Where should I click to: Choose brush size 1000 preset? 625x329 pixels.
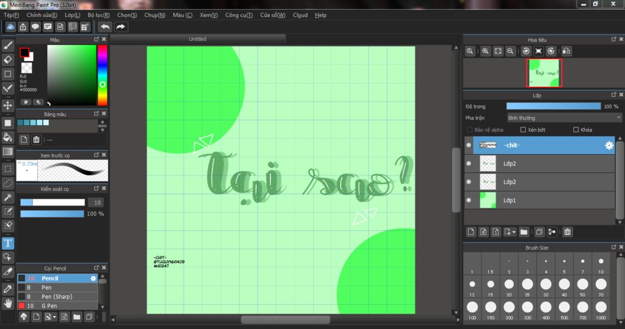tap(601, 310)
